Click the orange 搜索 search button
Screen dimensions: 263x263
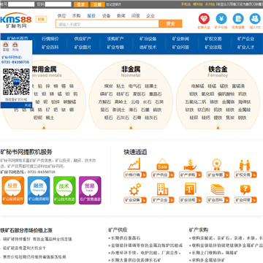tap(170, 23)
